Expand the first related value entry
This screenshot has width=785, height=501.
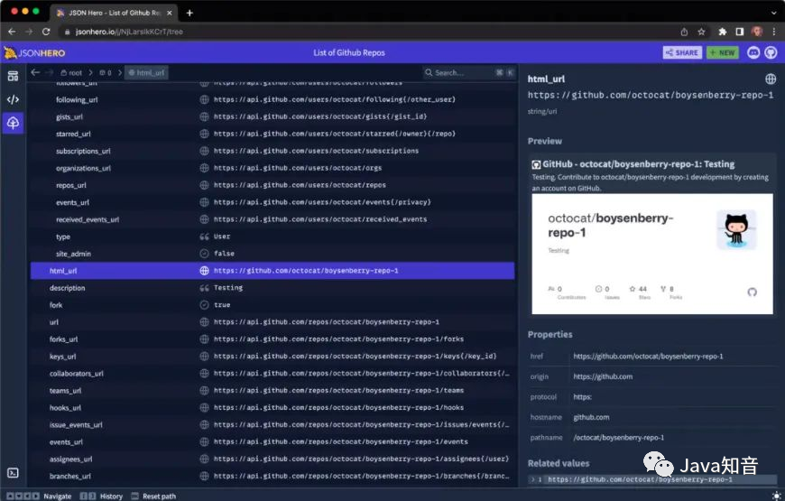[533, 479]
